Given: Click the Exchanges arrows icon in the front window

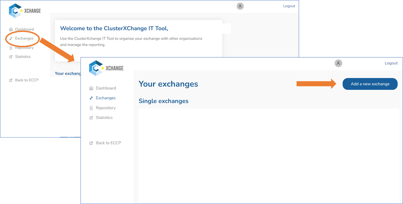Looking at the screenshot, I should coord(91,98).
